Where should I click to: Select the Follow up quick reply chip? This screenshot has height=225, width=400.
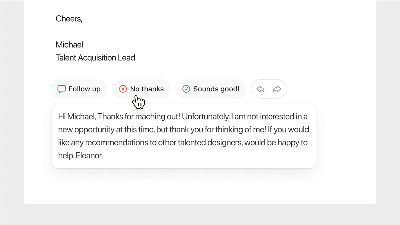79,89
